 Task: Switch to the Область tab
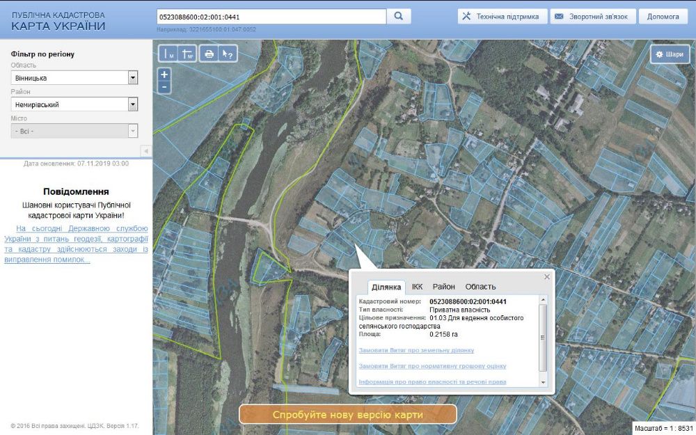480,287
